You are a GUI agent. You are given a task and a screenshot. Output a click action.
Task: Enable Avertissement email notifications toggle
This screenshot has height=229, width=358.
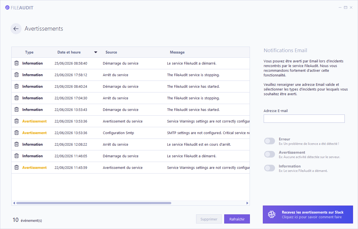(x=269, y=154)
